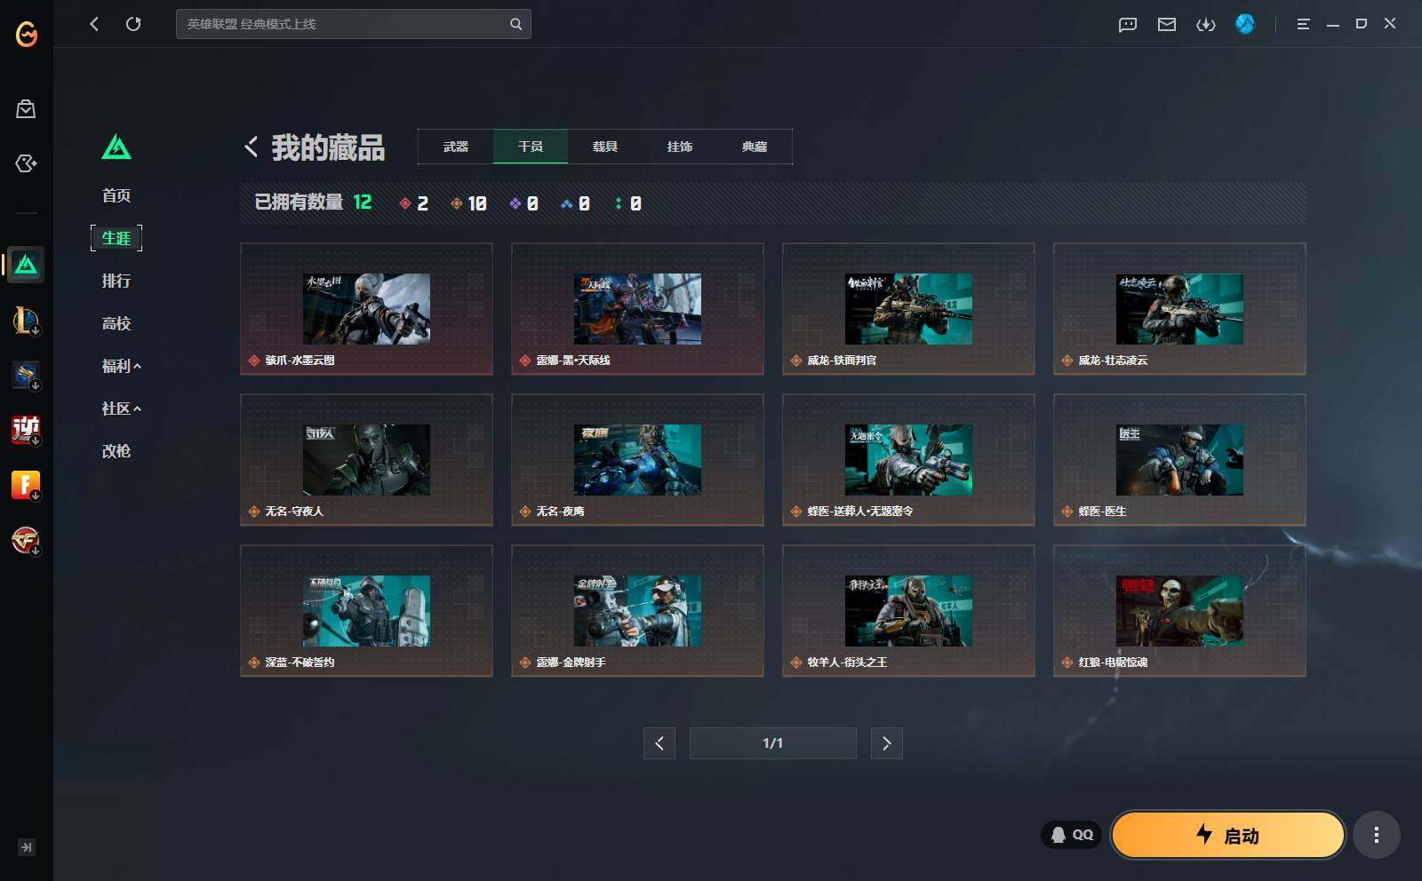Open the hamburger main menu
This screenshot has width=1422, height=881.
(x=1303, y=24)
